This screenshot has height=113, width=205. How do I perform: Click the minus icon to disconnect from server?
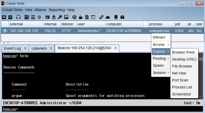(10, 17)
